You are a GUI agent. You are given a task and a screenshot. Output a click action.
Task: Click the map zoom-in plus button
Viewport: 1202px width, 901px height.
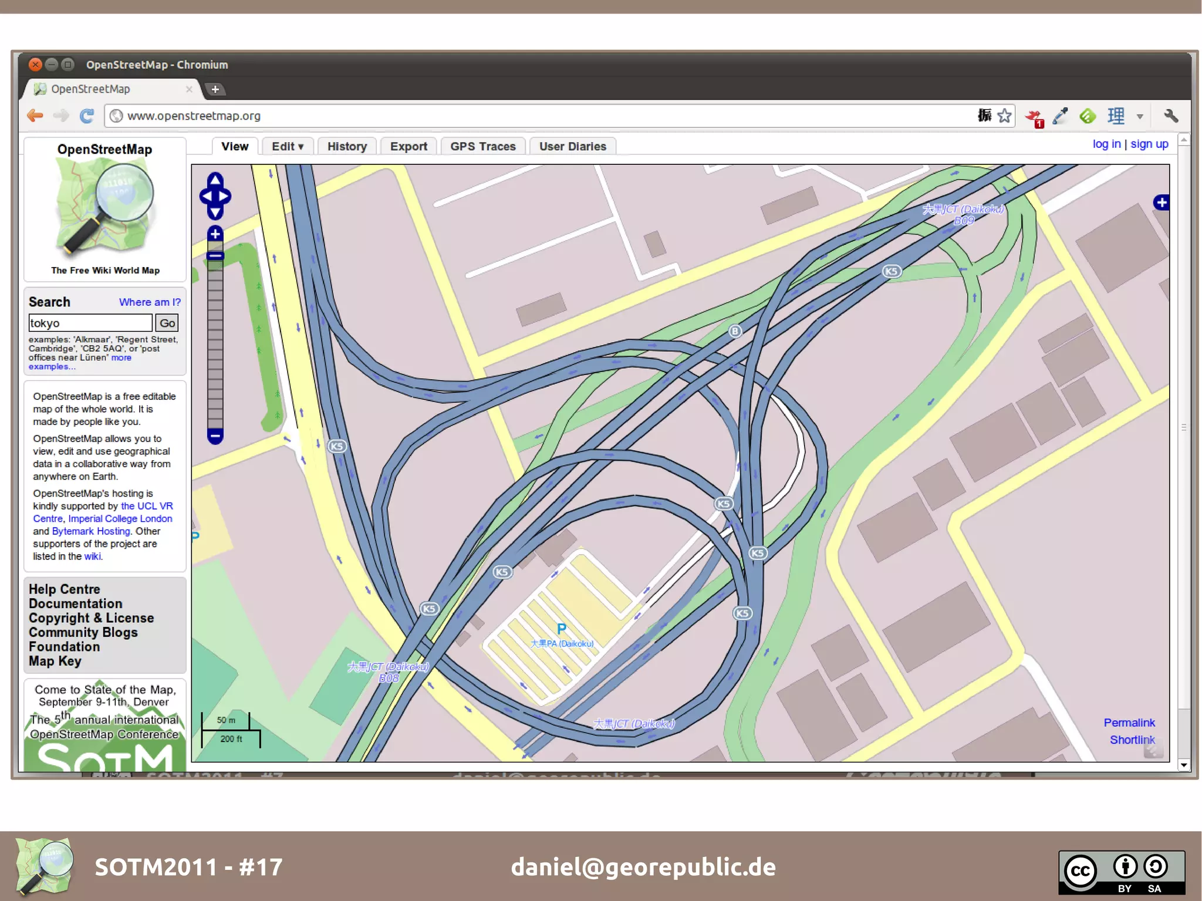[215, 234]
